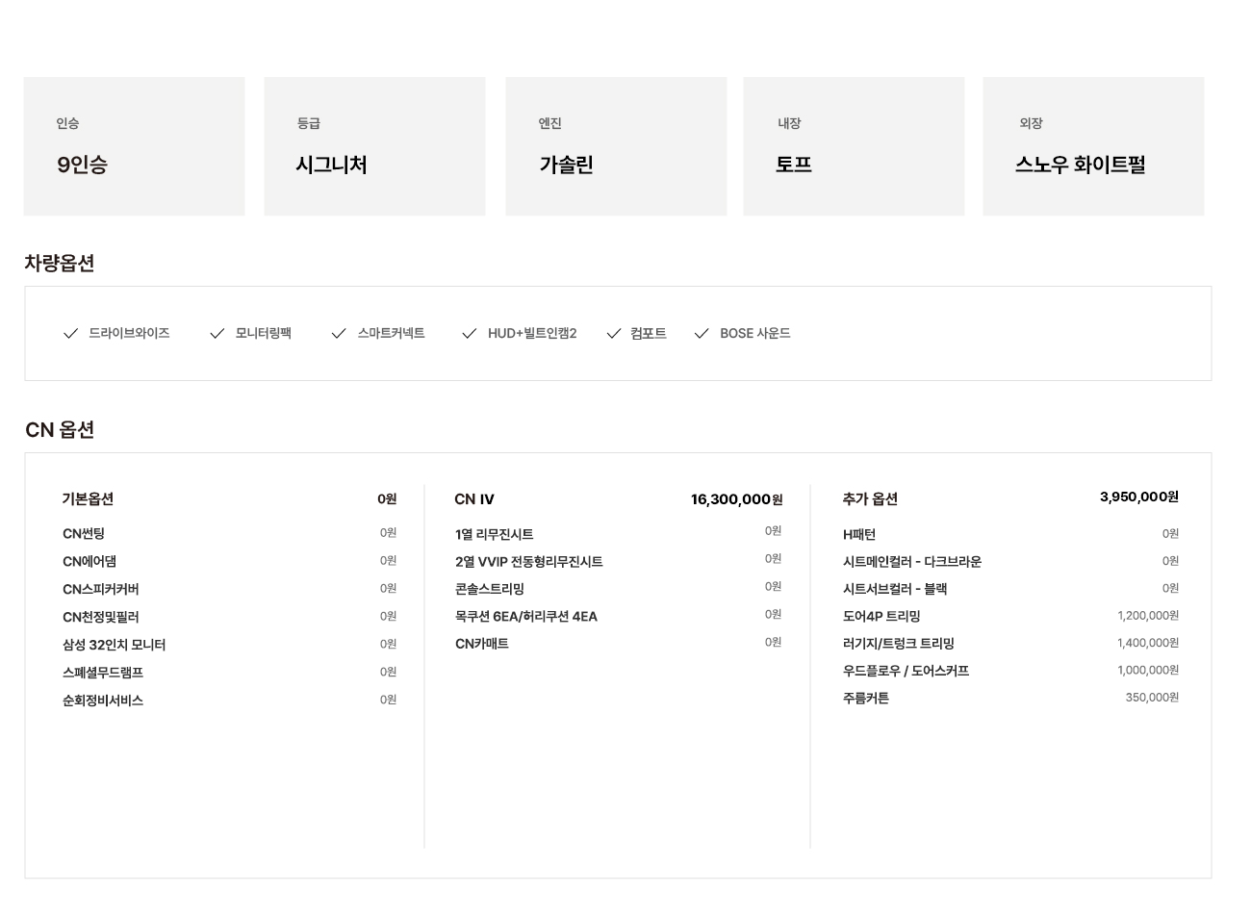1251x918 pixels.
Task: Click the 추가 옵션 column title
Action: pos(870,499)
